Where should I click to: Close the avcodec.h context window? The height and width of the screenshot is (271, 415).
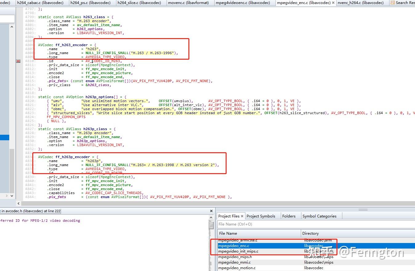(211, 211)
